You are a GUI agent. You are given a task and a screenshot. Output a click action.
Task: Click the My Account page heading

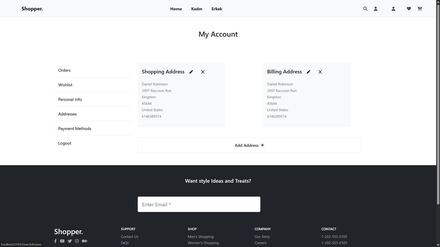coord(218,34)
